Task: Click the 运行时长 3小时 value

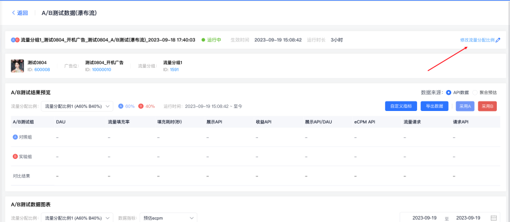Action: (337, 40)
